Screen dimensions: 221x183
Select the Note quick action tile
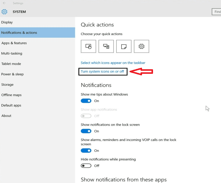tap(124, 46)
